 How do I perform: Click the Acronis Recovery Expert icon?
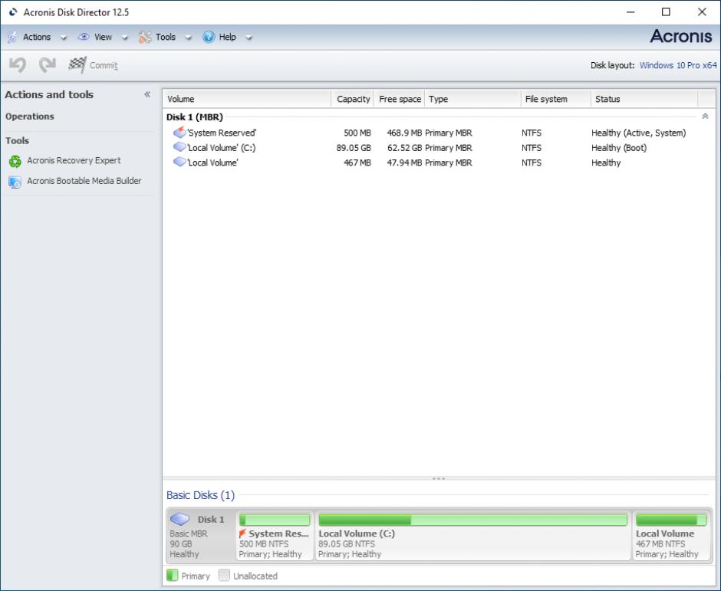15,161
